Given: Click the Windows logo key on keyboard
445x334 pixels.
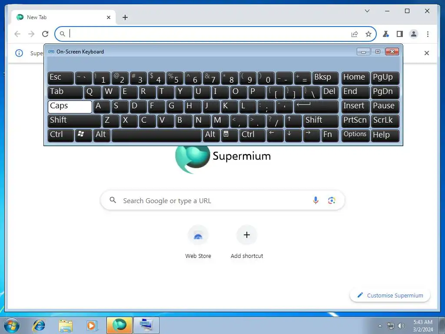Looking at the screenshot, I should point(83,136).
